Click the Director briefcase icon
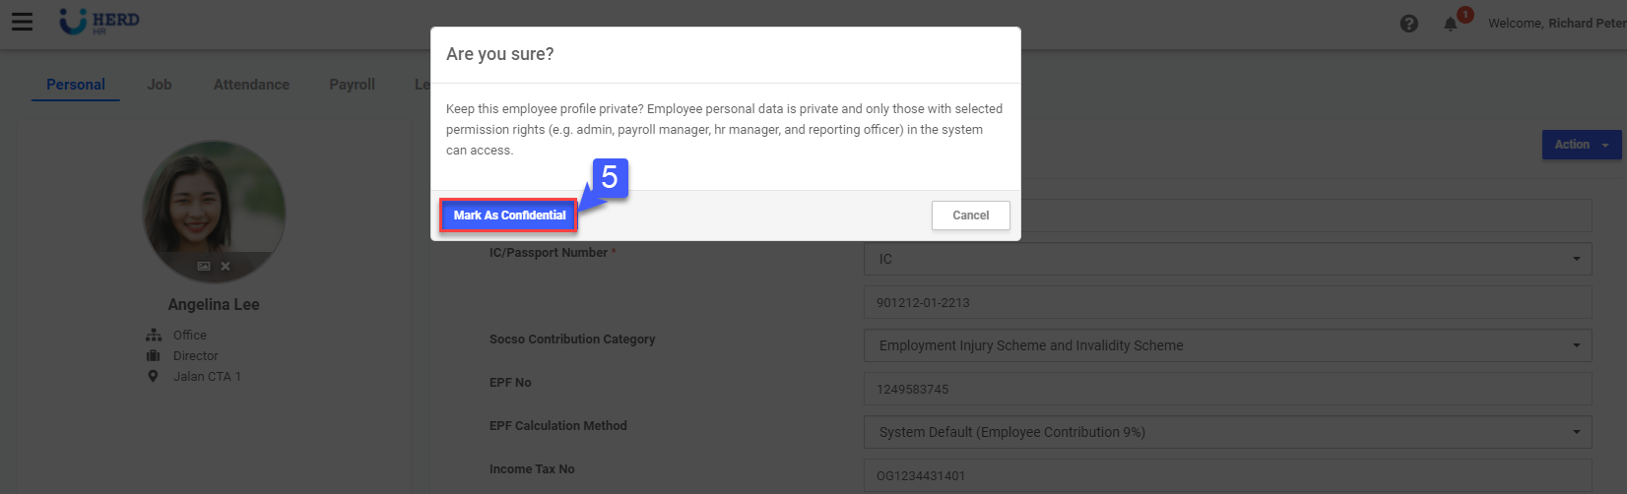 coord(154,356)
